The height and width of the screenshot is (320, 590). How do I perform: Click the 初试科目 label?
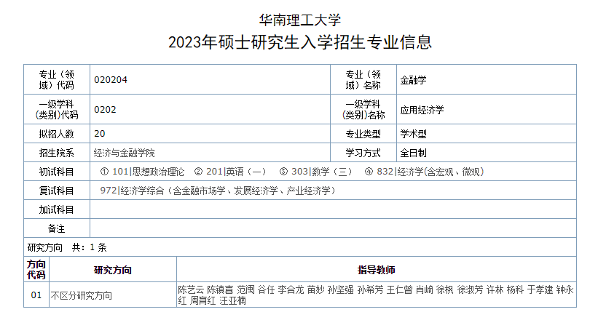pos(57,172)
